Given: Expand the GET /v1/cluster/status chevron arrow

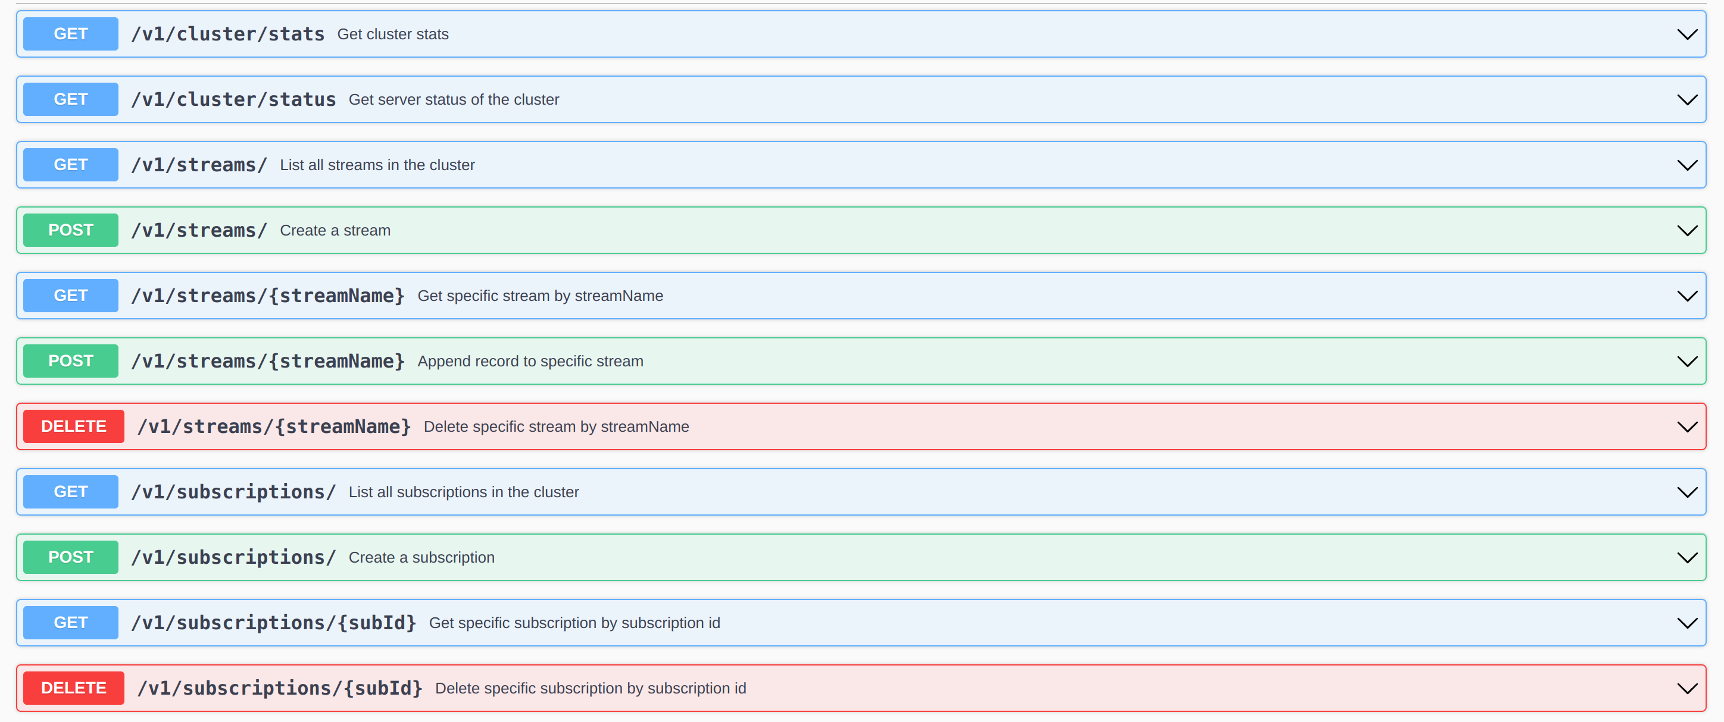Looking at the screenshot, I should point(1686,99).
